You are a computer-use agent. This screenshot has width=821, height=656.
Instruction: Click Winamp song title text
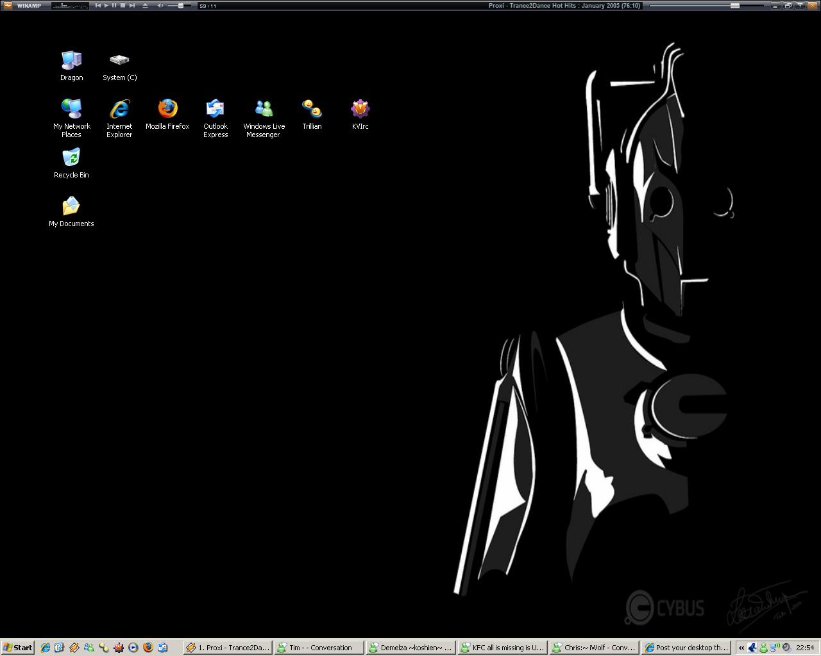pos(564,6)
